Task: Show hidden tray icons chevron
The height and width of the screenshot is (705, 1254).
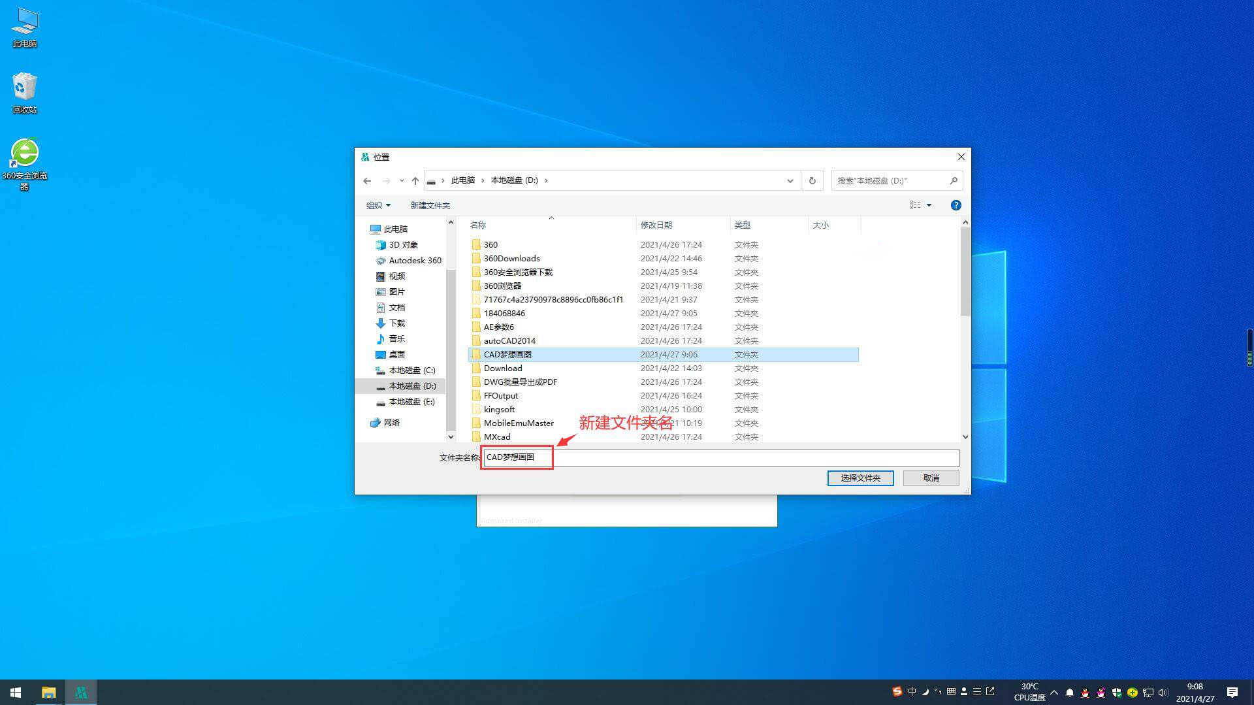Action: pyautogui.click(x=1053, y=693)
